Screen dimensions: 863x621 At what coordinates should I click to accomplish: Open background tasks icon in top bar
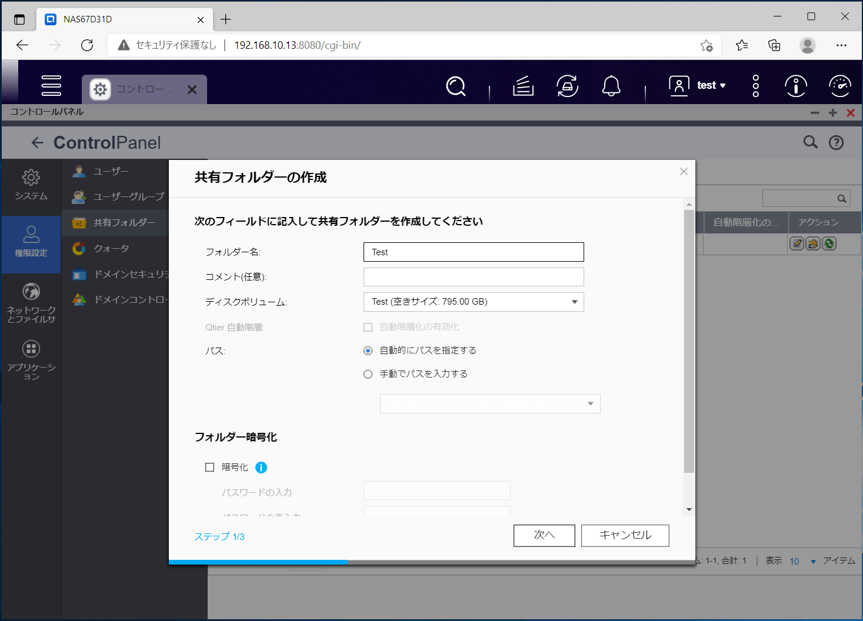(523, 86)
